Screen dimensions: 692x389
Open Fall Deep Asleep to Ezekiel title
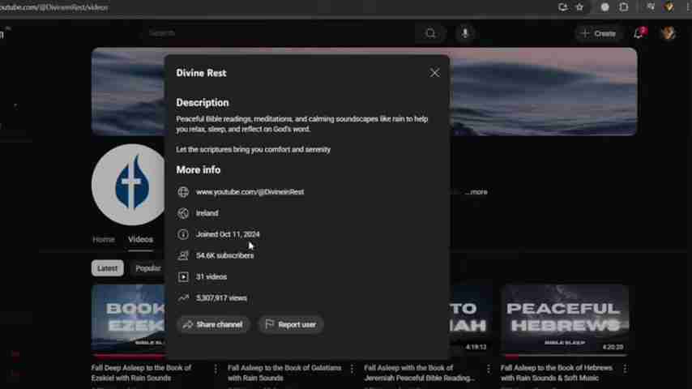coord(141,373)
